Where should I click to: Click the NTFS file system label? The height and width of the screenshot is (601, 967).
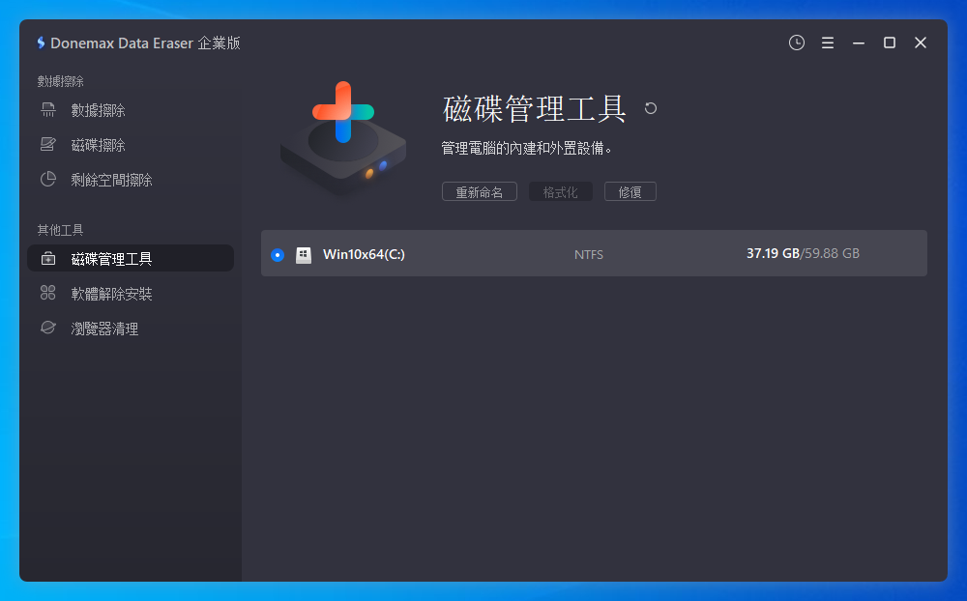point(589,254)
